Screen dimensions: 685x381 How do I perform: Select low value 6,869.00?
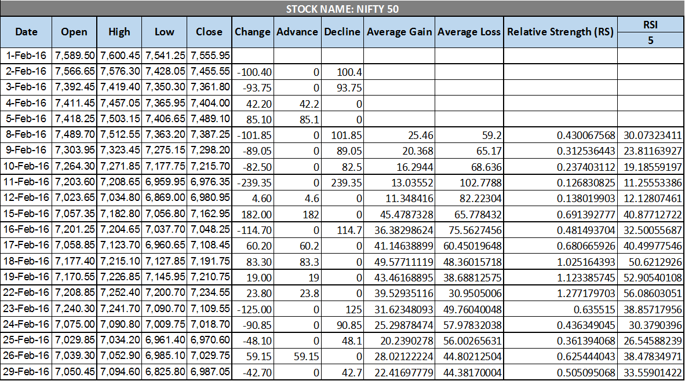pos(164,198)
